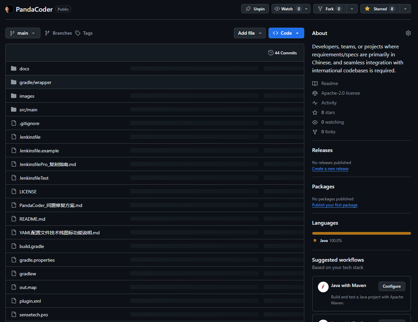Open the green Code dropdown
The width and height of the screenshot is (418, 322).
(286, 33)
